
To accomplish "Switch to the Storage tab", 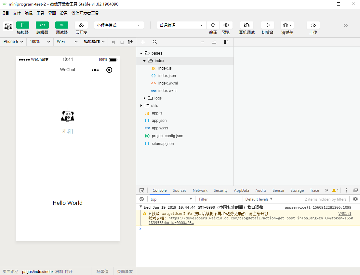I will tap(297, 190).
